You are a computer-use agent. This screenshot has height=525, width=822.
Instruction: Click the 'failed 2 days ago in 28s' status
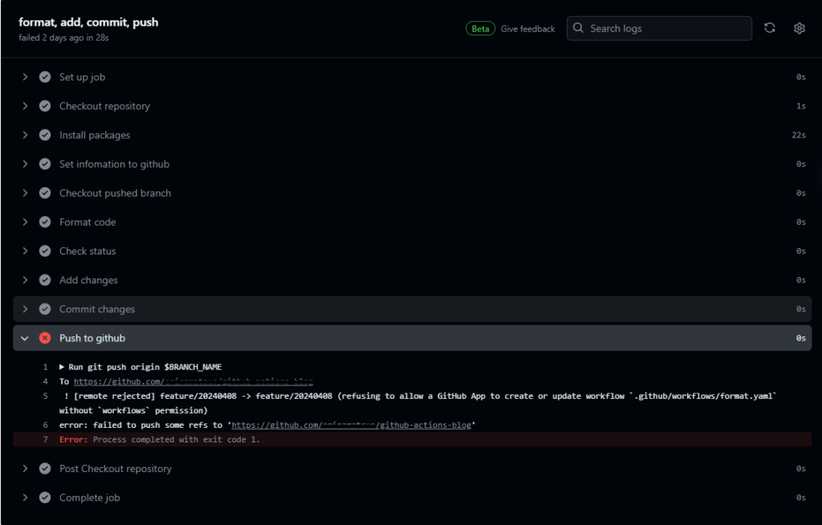pos(64,38)
